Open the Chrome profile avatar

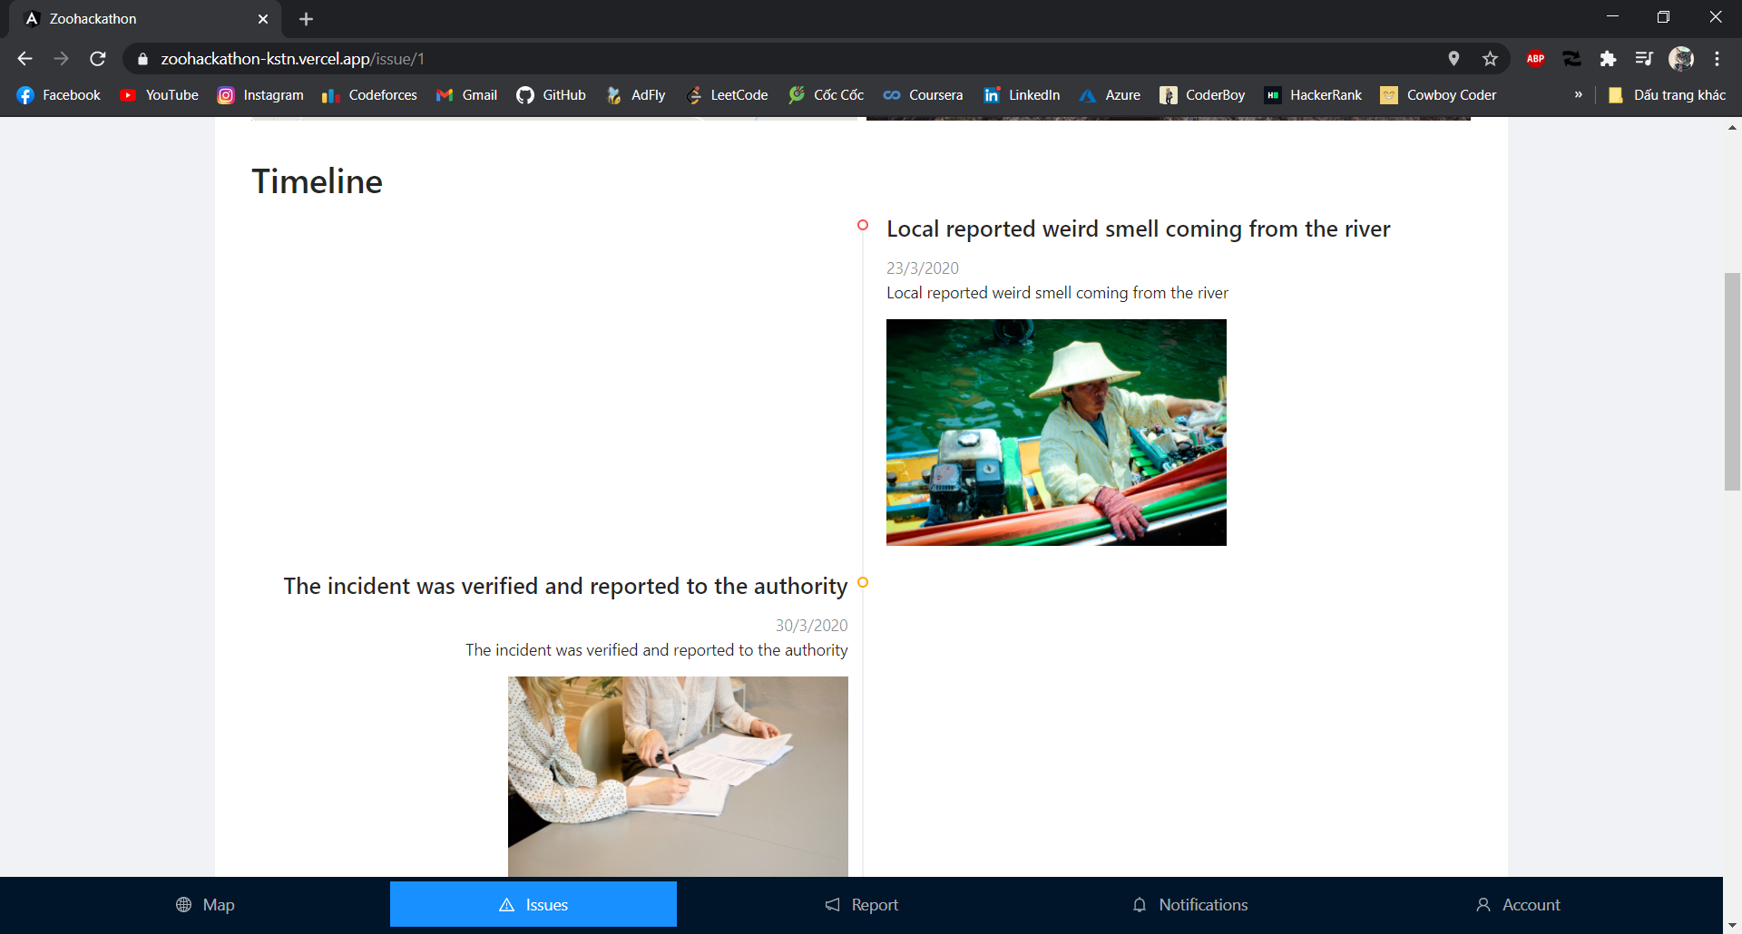coord(1681,59)
